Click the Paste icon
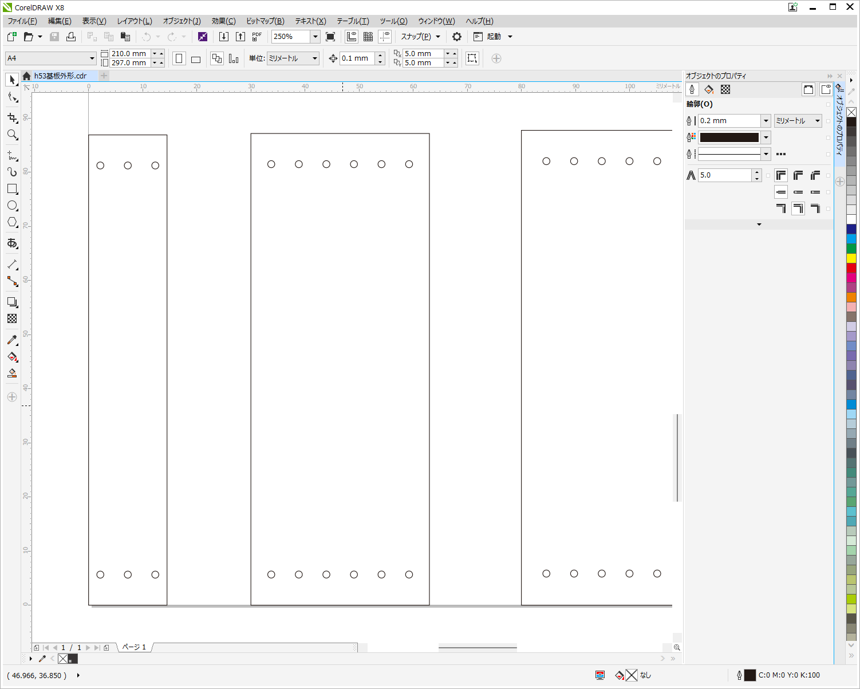This screenshot has width=860, height=689. click(x=125, y=37)
